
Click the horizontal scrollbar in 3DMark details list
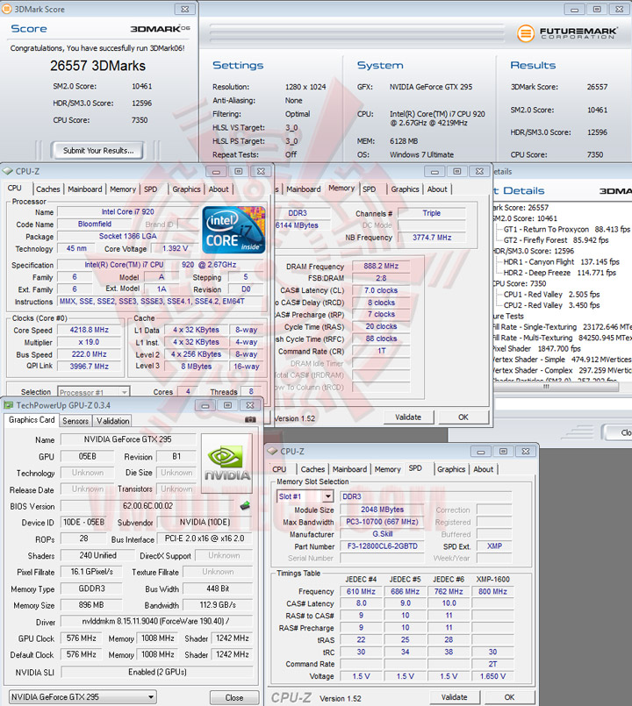pyautogui.click(x=555, y=387)
